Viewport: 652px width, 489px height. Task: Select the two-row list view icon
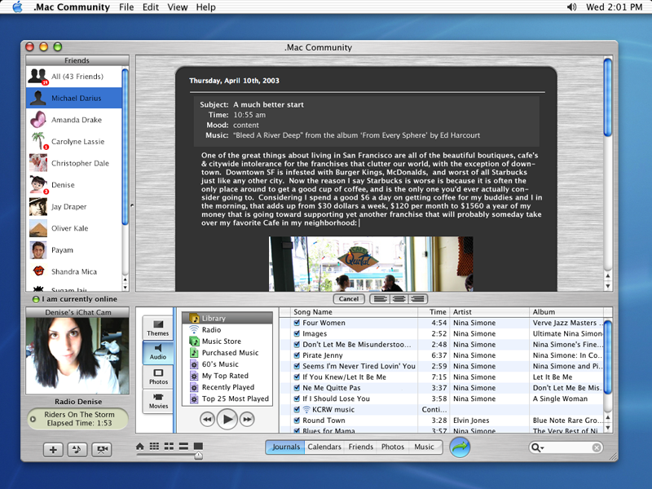point(183,446)
